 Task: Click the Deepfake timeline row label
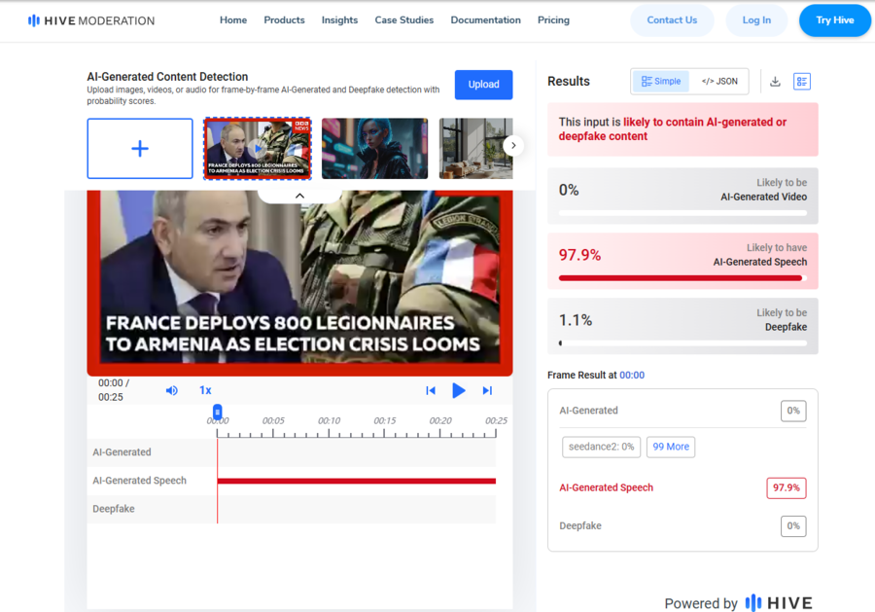coord(114,509)
